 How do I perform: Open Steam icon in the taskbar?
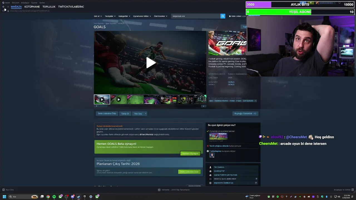[x=78, y=197]
